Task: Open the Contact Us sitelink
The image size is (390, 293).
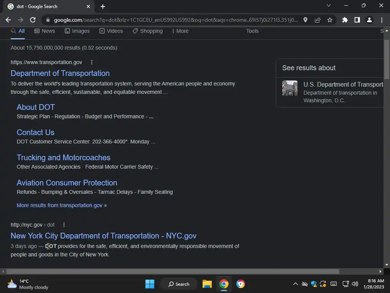Action: 35,132
